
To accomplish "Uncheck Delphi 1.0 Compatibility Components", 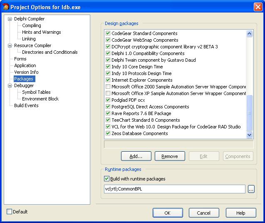I will point(108,53).
